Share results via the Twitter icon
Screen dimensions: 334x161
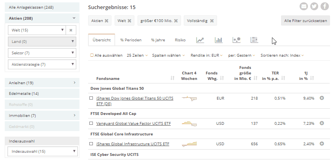click(314, 6)
